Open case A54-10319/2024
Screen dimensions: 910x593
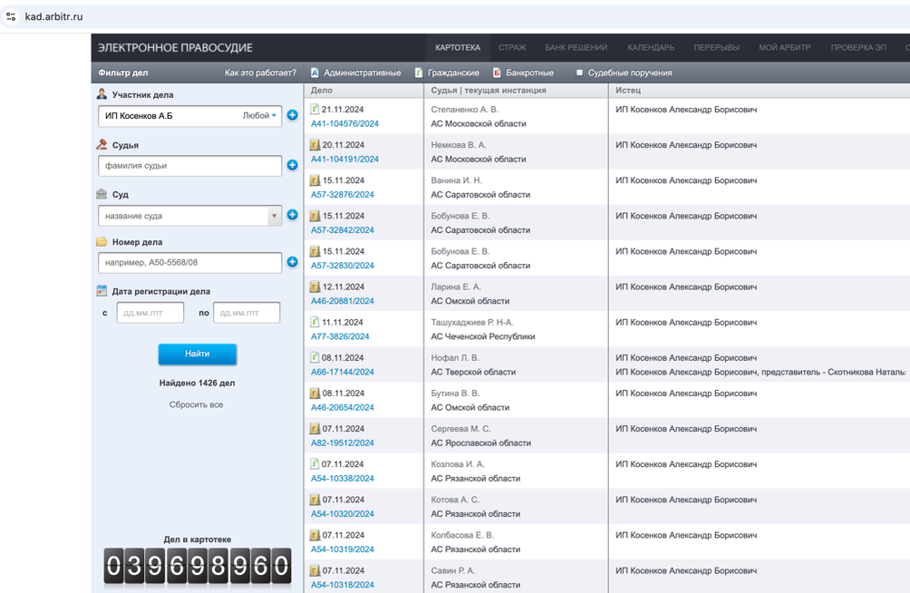pos(343,549)
